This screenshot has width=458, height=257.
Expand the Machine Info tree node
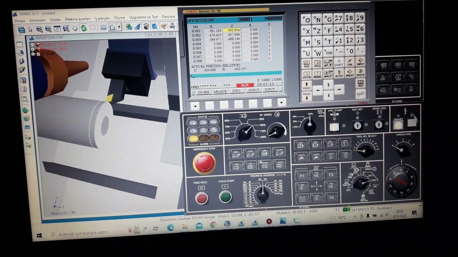pyautogui.click(x=33, y=49)
